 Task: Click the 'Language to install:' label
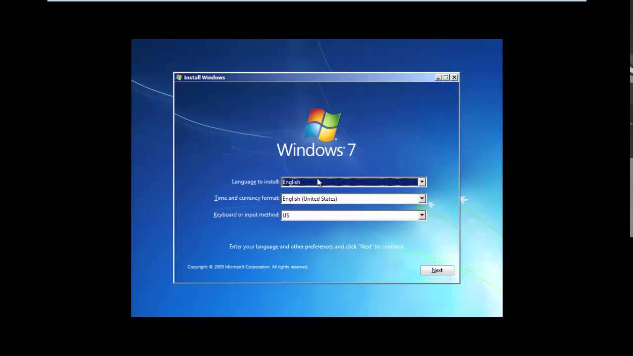pos(256,182)
